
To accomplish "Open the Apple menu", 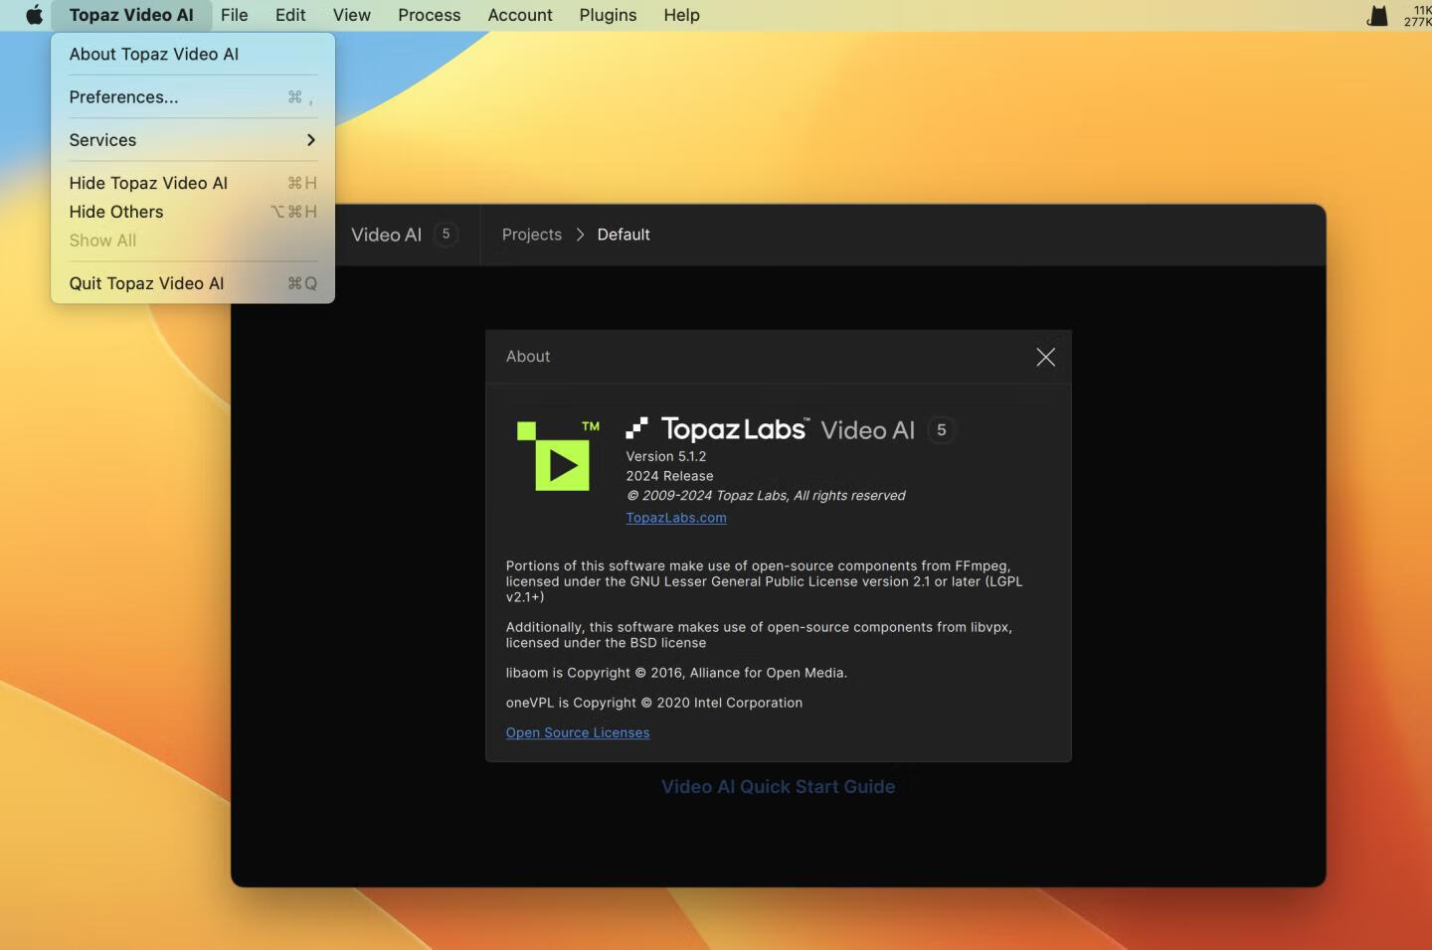I will pyautogui.click(x=34, y=15).
